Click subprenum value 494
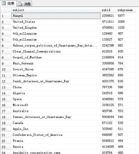The image size is (139, 154). (x=126, y=141)
